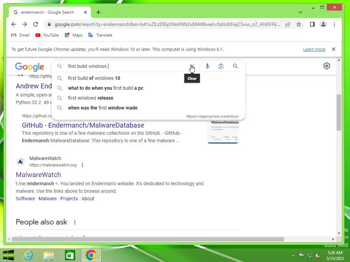Open the Chrome profile avatar menu
Viewport: 350px width, 262px height.
323,24
